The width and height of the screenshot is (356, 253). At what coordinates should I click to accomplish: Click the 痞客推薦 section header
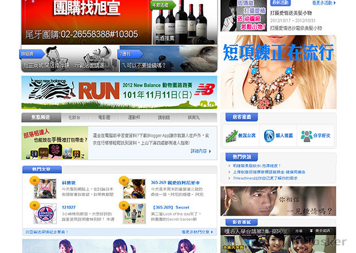242,117
